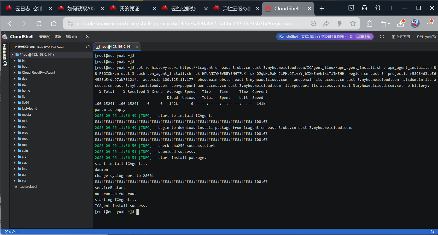Open the browser more options menu
The height and width of the screenshot is (235, 438).
point(430,23)
